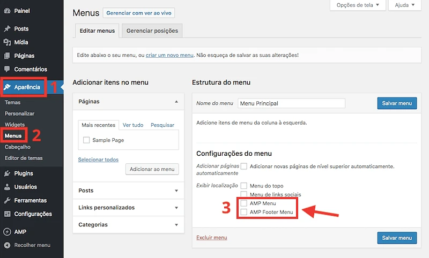Image resolution: width=429 pixels, height=258 pixels.
Task: Click the Mídia media icon
Action: point(7,42)
